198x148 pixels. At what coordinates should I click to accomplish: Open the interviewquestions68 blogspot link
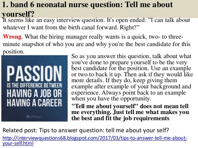[93, 138]
